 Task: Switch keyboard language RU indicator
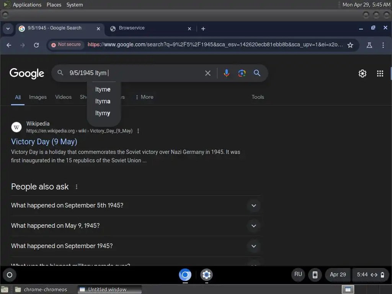click(x=298, y=274)
